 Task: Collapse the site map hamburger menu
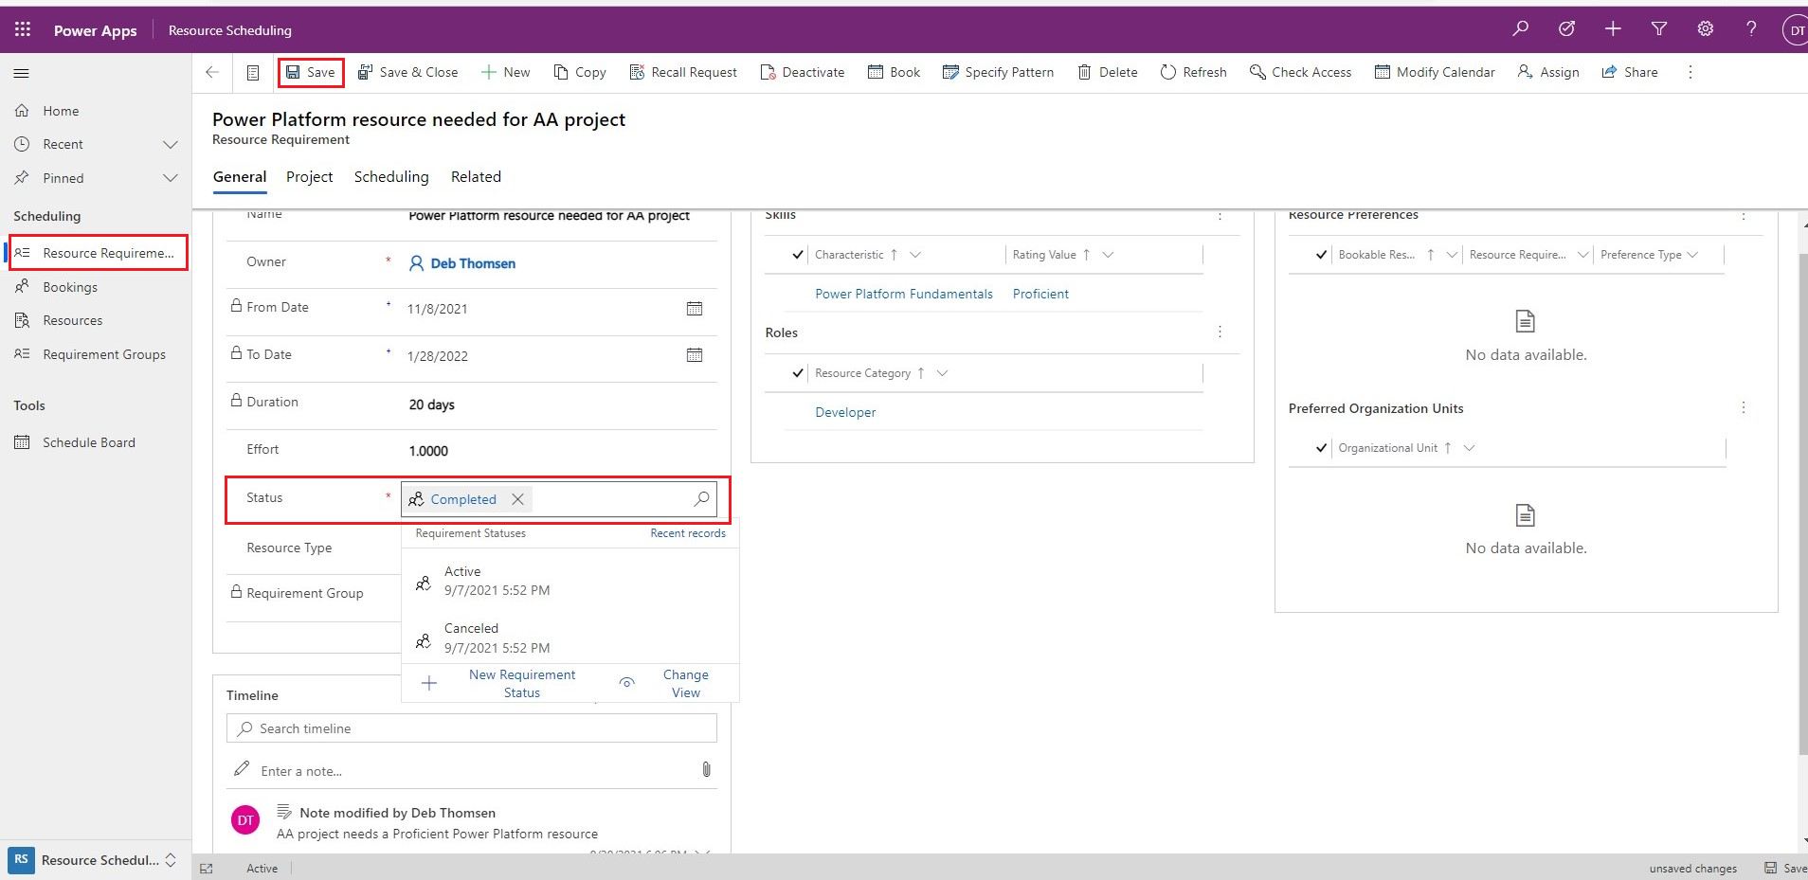click(22, 73)
